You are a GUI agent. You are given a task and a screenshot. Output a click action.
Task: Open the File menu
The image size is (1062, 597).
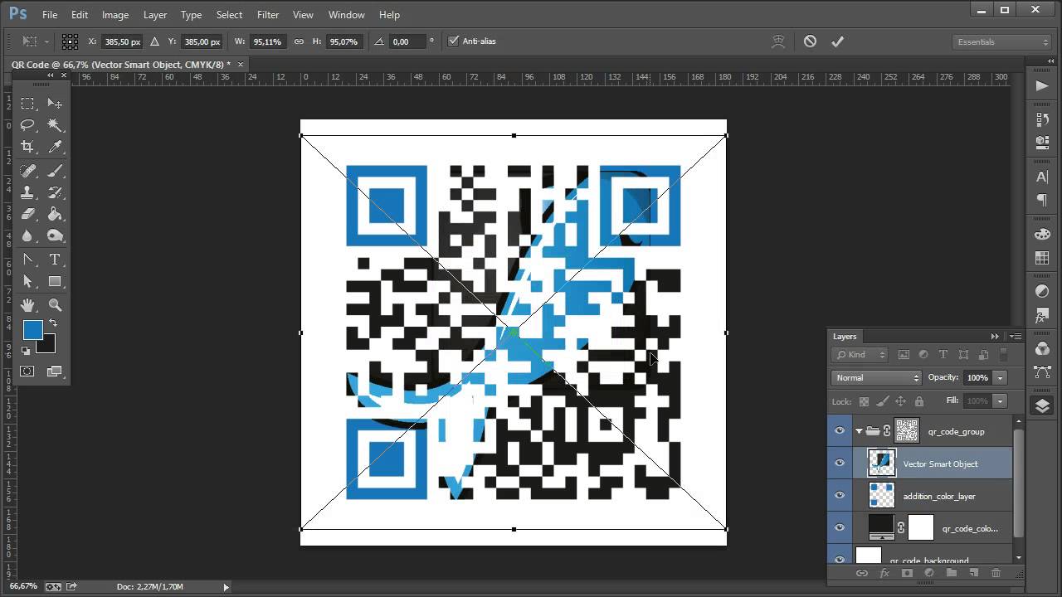click(x=50, y=15)
